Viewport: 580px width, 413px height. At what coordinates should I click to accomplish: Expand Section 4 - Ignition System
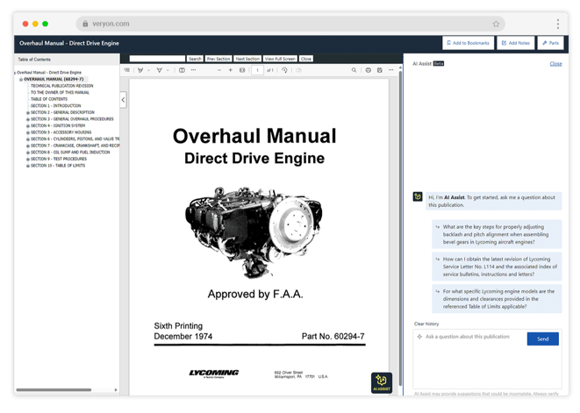(x=28, y=125)
